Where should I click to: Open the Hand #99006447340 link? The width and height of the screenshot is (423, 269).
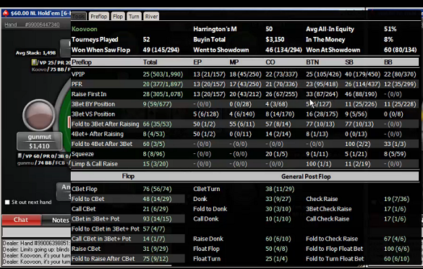(x=32, y=25)
